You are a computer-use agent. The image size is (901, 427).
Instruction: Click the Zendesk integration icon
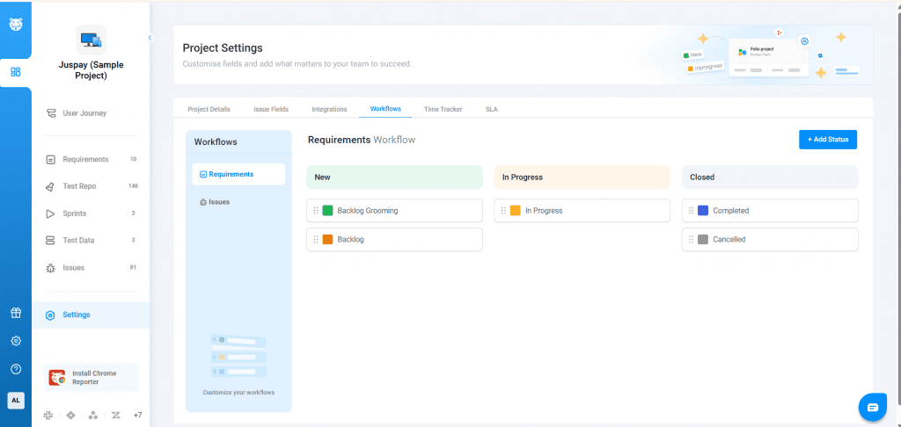click(x=115, y=415)
